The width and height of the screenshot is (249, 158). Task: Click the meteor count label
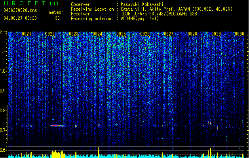tap(56, 12)
